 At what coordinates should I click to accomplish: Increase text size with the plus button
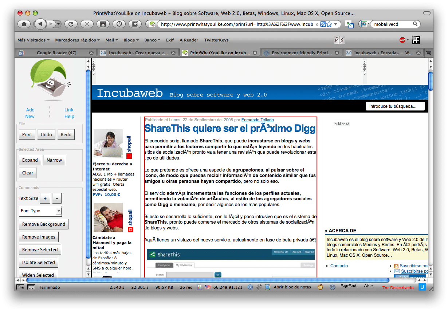coord(45,198)
